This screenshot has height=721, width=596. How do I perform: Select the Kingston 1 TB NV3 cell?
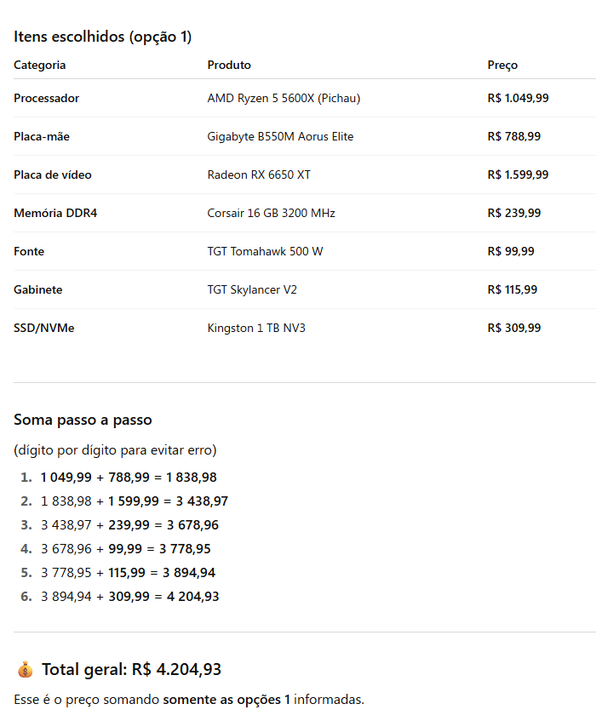(x=256, y=328)
